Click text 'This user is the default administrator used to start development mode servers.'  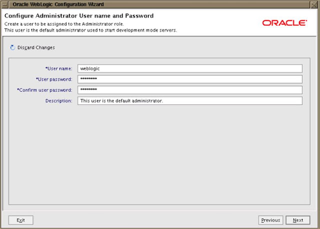pos(90,30)
